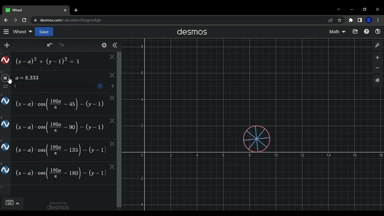Reload the Desmos page

point(24,20)
